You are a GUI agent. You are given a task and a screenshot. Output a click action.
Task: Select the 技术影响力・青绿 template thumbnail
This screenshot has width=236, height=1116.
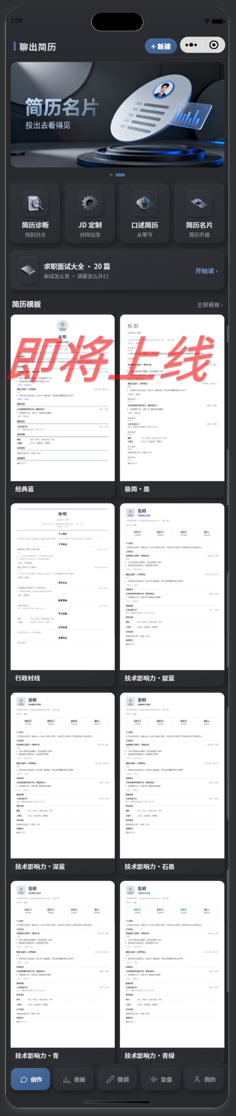tap(172, 964)
